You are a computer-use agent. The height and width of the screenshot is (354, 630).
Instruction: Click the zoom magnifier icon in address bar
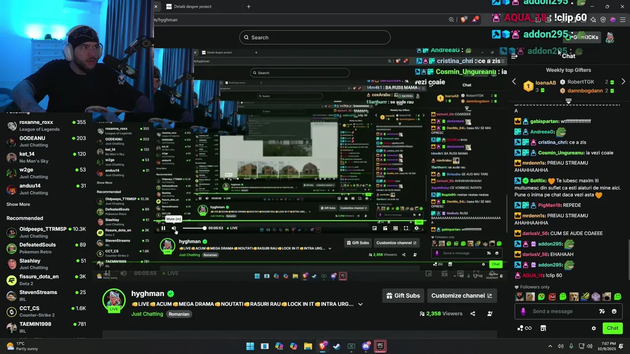451,20
